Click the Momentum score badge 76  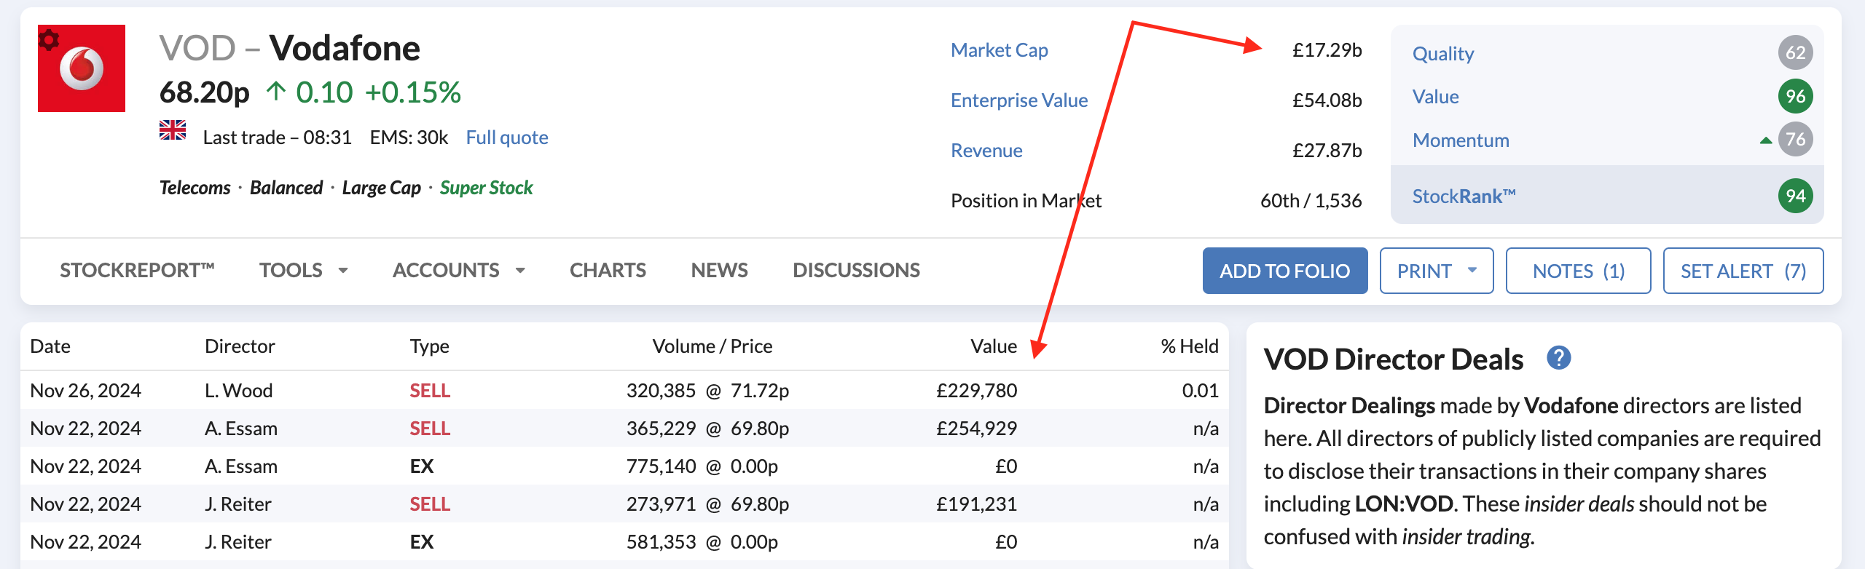tap(1795, 139)
